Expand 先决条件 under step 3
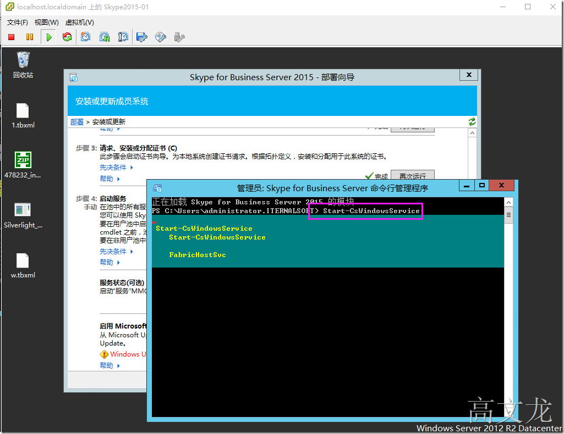 [117, 167]
